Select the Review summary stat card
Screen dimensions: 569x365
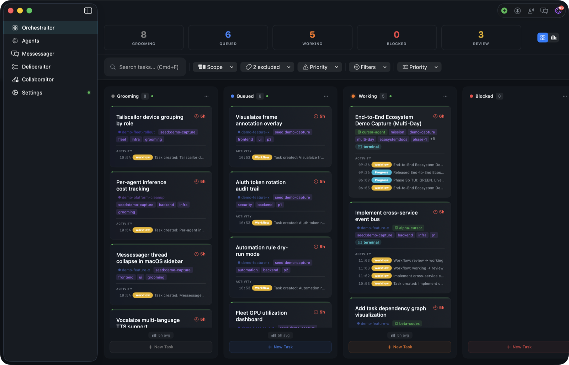pyautogui.click(x=481, y=38)
